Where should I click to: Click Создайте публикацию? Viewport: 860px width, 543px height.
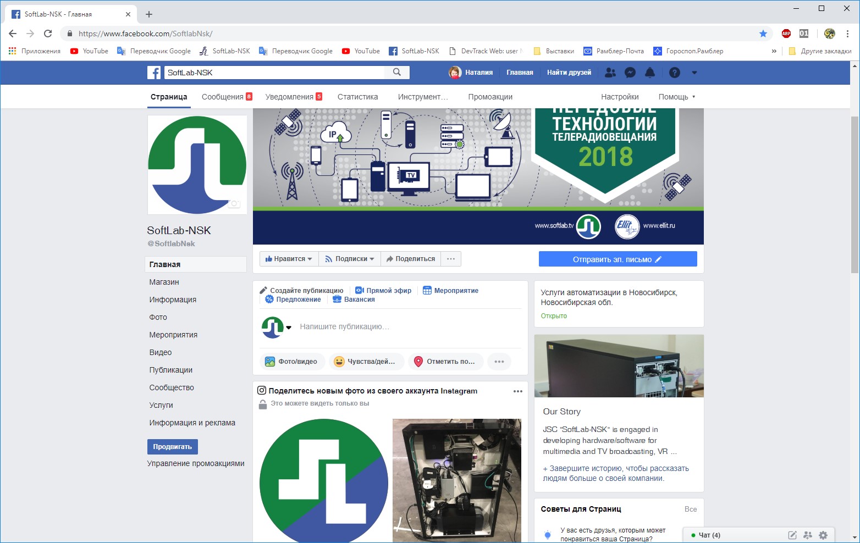(x=302, y=291)
